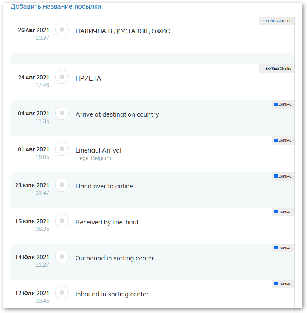Image resolution: width=307 pixels, height=313 pixels.
Task: Click timeline dot for 24 Авг 2021
Action: [62, 77]
